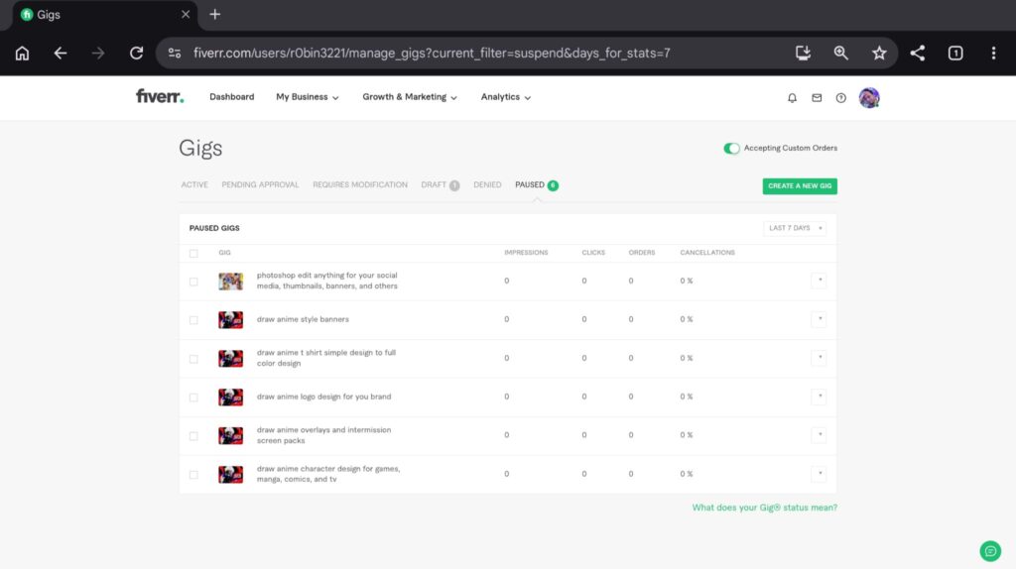Expand the My Business menu
This screenshot has height=569, width=1016.
(x=308, y=97)
